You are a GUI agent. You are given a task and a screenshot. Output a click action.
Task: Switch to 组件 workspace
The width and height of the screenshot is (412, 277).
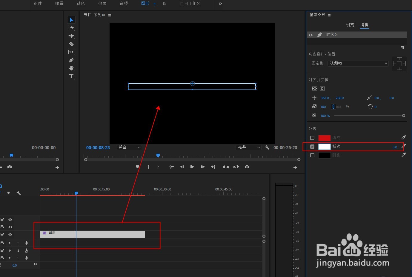tap(38, 4)
